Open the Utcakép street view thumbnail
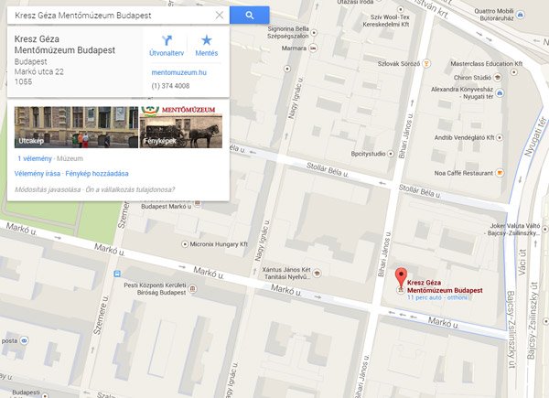This screenshot has width=549, height=398. [x=76, y=127]
